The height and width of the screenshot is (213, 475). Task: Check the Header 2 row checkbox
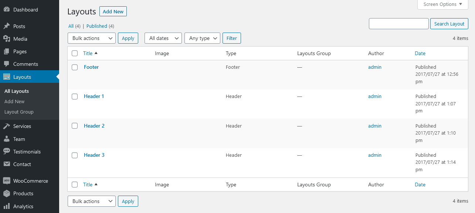(75, 126)
